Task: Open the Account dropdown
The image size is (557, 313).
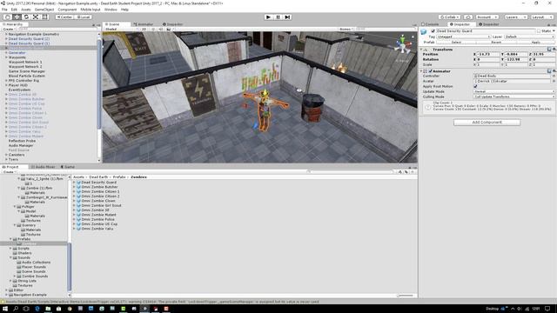Action: click(487, 17)
